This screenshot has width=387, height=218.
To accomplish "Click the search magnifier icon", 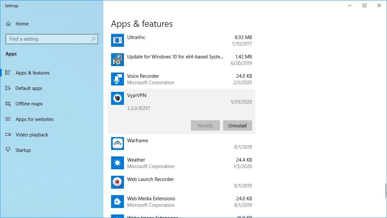I will (x=93, y=39).
